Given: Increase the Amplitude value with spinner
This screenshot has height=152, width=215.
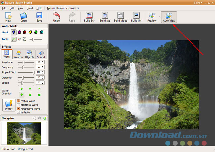Looking at the screenshot, I should click(x=43, y=61).
